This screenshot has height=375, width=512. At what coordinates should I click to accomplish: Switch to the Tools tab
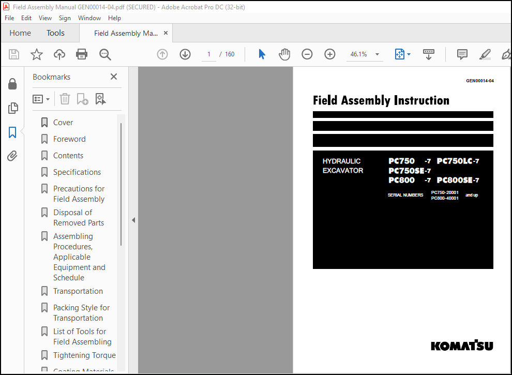click(x=55, y=33)
